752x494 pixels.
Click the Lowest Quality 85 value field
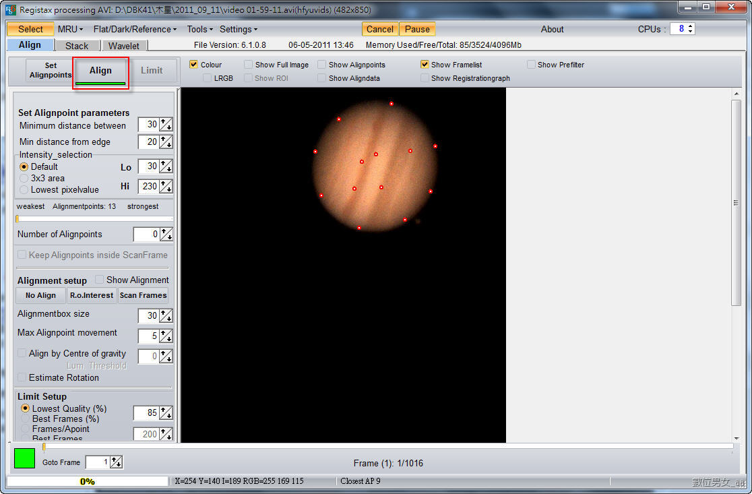[x=147, y=413]
